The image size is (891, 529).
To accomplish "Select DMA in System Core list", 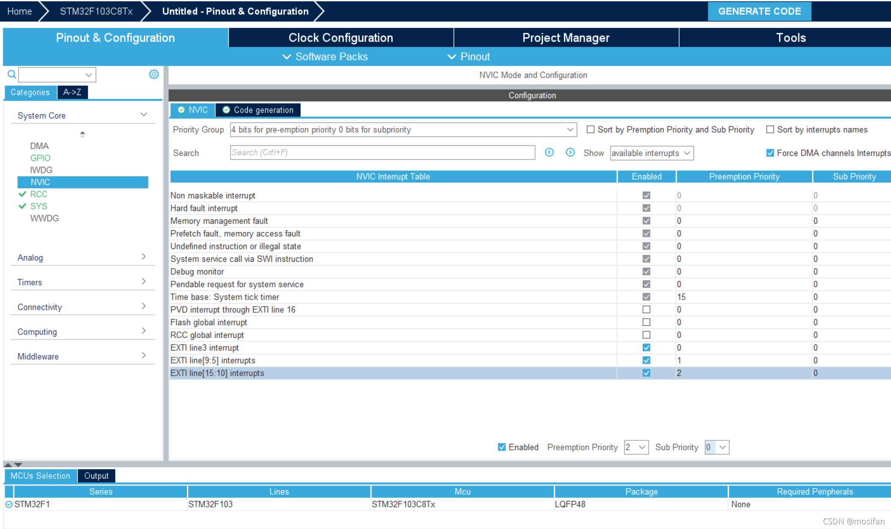I will [x=39, y=146].
